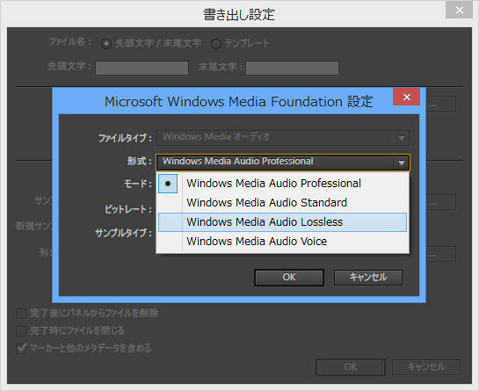The height and width of the screenshot is (391, 479).
Task: Close the Media Foundation settings dialog
Action: click(x=407, y=98)
